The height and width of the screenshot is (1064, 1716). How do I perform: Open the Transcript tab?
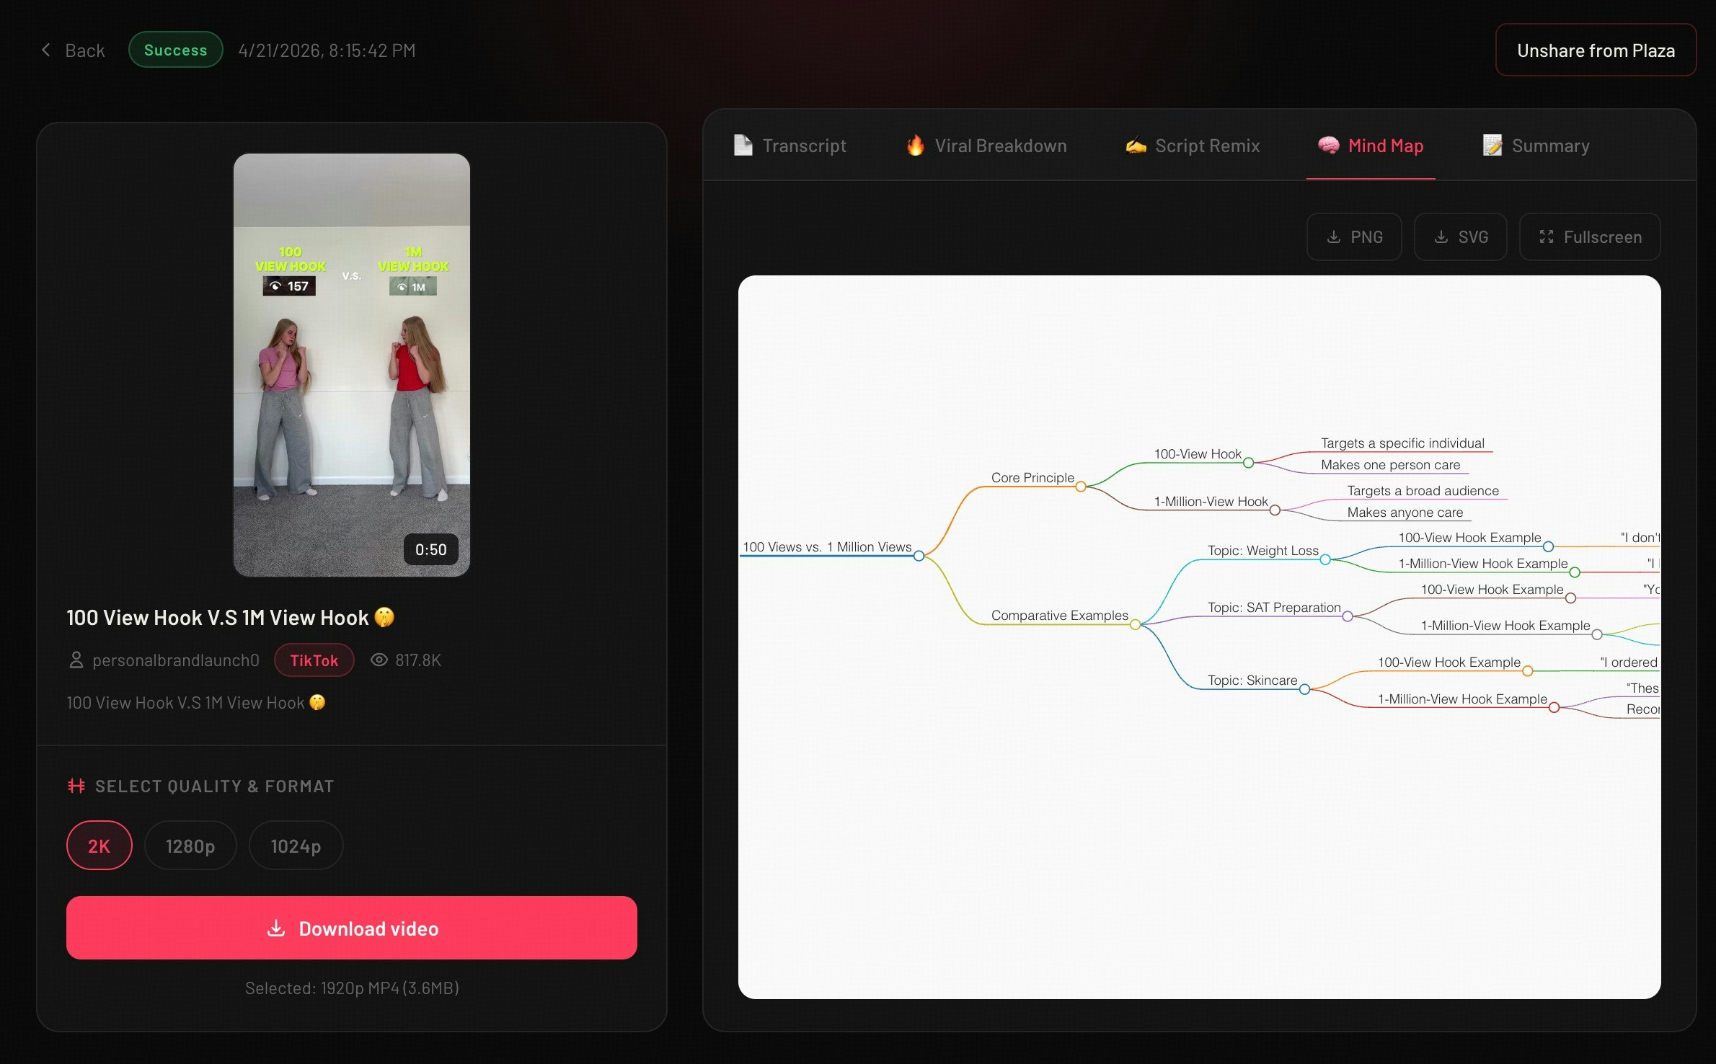[790, 146]
